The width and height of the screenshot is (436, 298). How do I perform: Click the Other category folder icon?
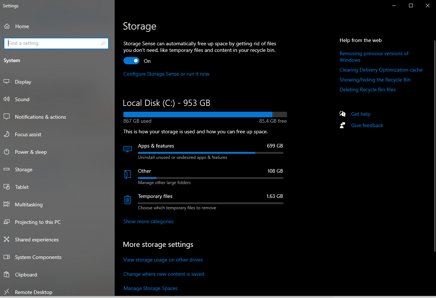click(127, 175)
